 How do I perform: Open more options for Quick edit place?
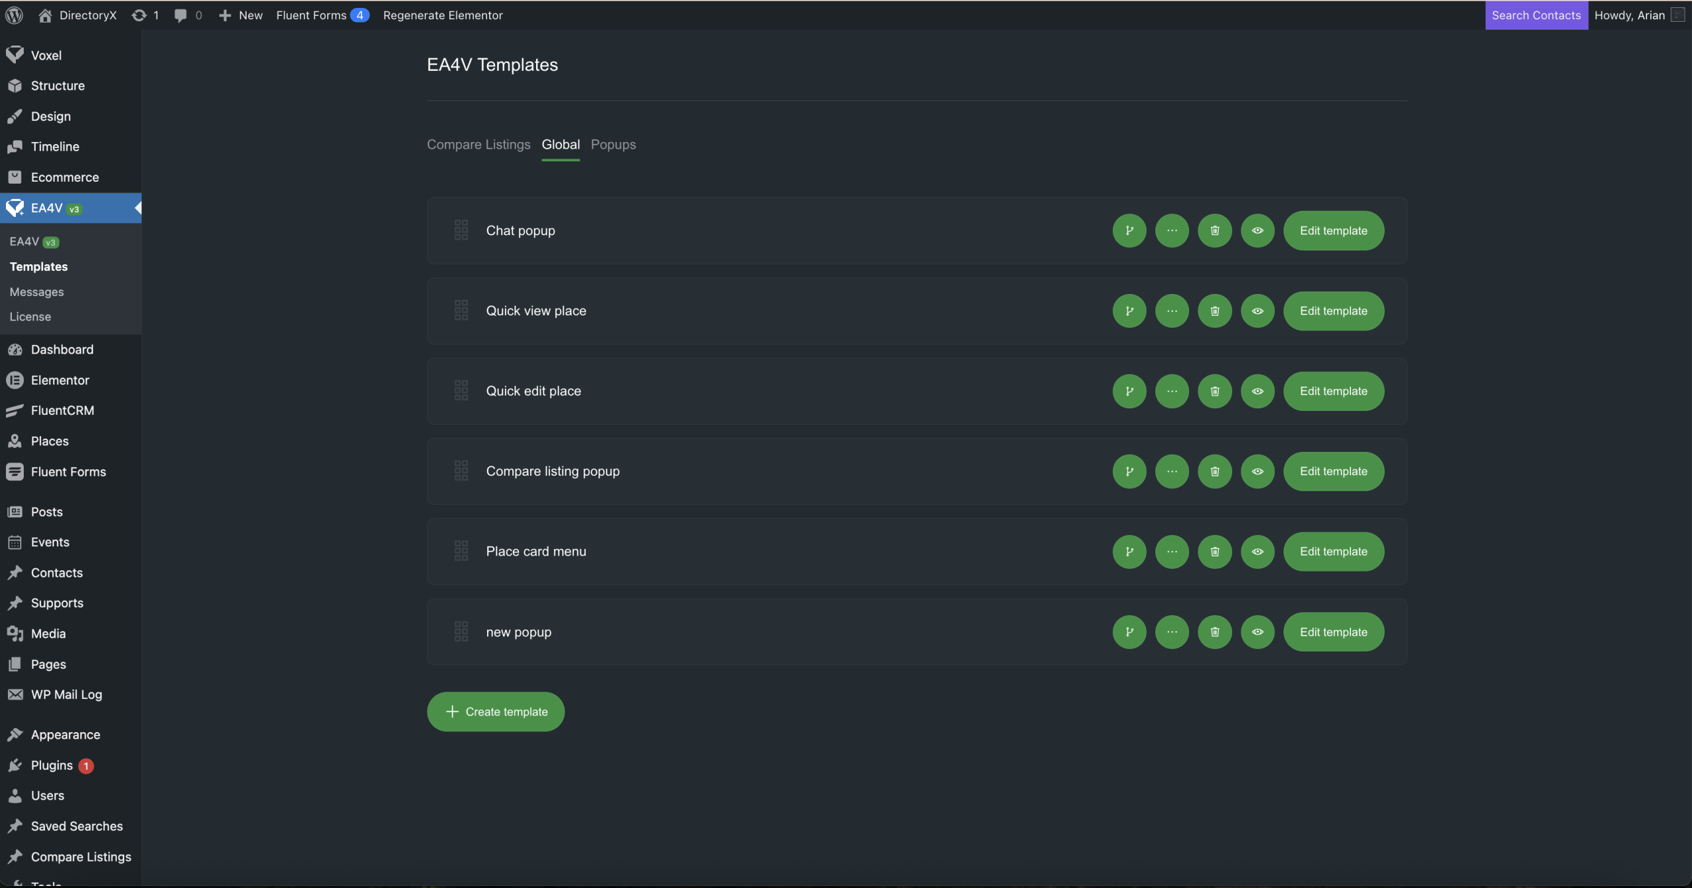[1172, 390]
